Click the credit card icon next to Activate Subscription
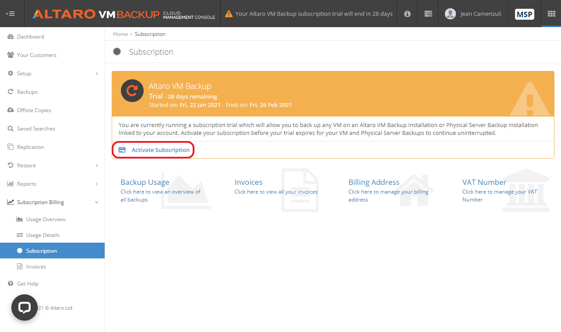This screenshot has width=561, height=332. point(122,150)
